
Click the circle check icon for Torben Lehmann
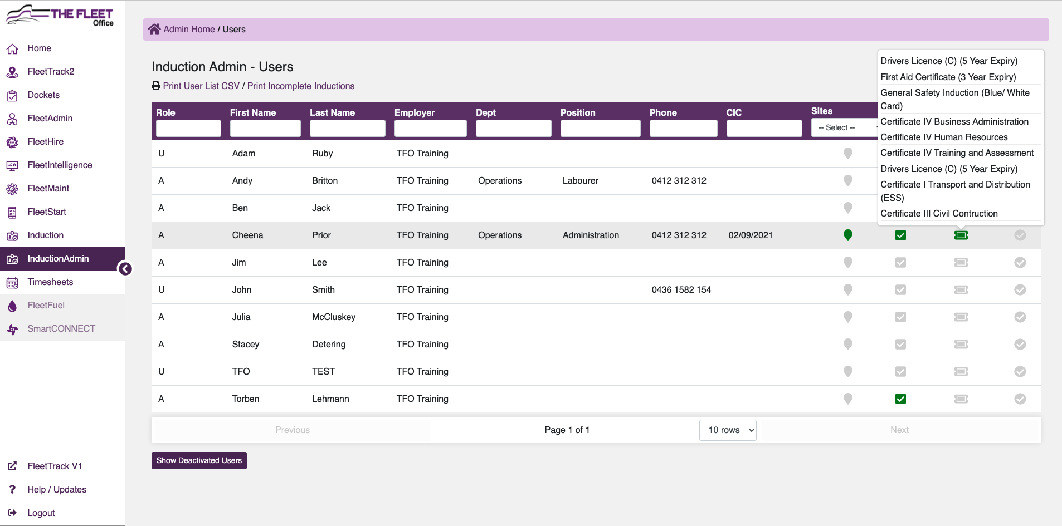(1020, 399)
